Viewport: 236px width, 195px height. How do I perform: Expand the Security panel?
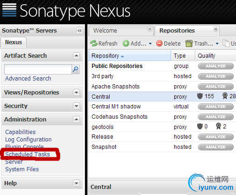(76, 106)
